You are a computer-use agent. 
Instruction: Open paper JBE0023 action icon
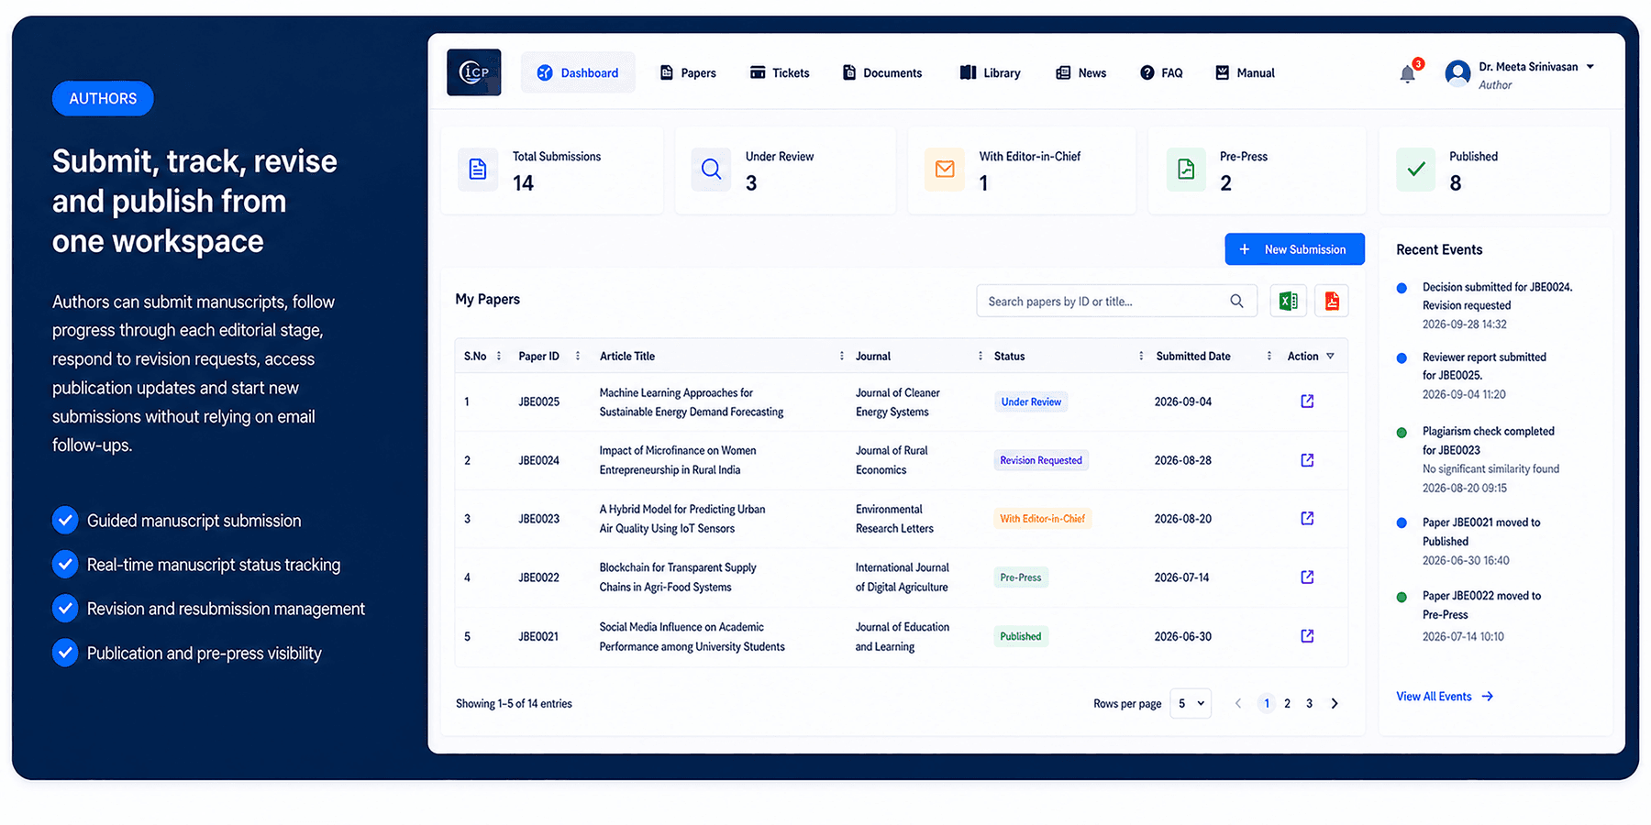click(1307, 519)
